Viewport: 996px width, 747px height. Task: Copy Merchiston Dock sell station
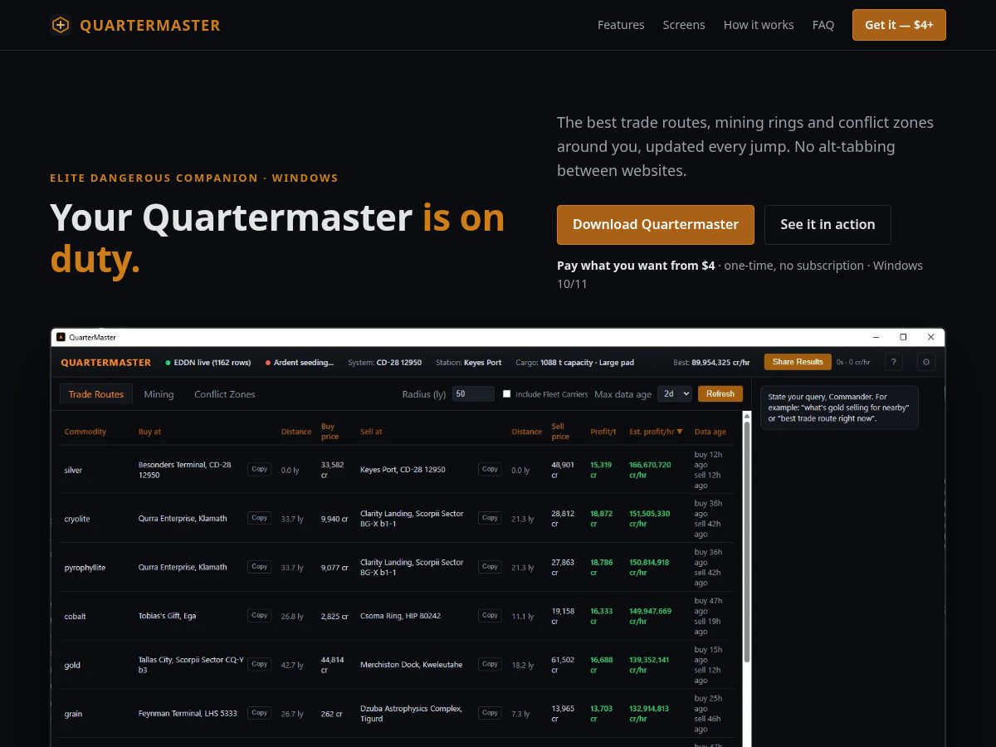490,664
